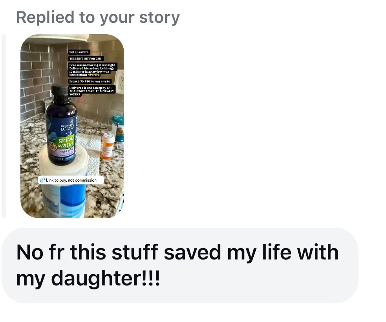The width and height of the screenshot is (386, 322).
Task: Select the "No fr this stuff saved my life" message bubble
Action: (x=180, y=265)
